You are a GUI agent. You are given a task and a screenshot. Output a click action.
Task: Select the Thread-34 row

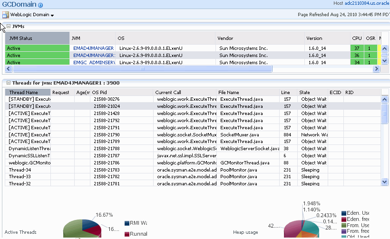[193, 170]
